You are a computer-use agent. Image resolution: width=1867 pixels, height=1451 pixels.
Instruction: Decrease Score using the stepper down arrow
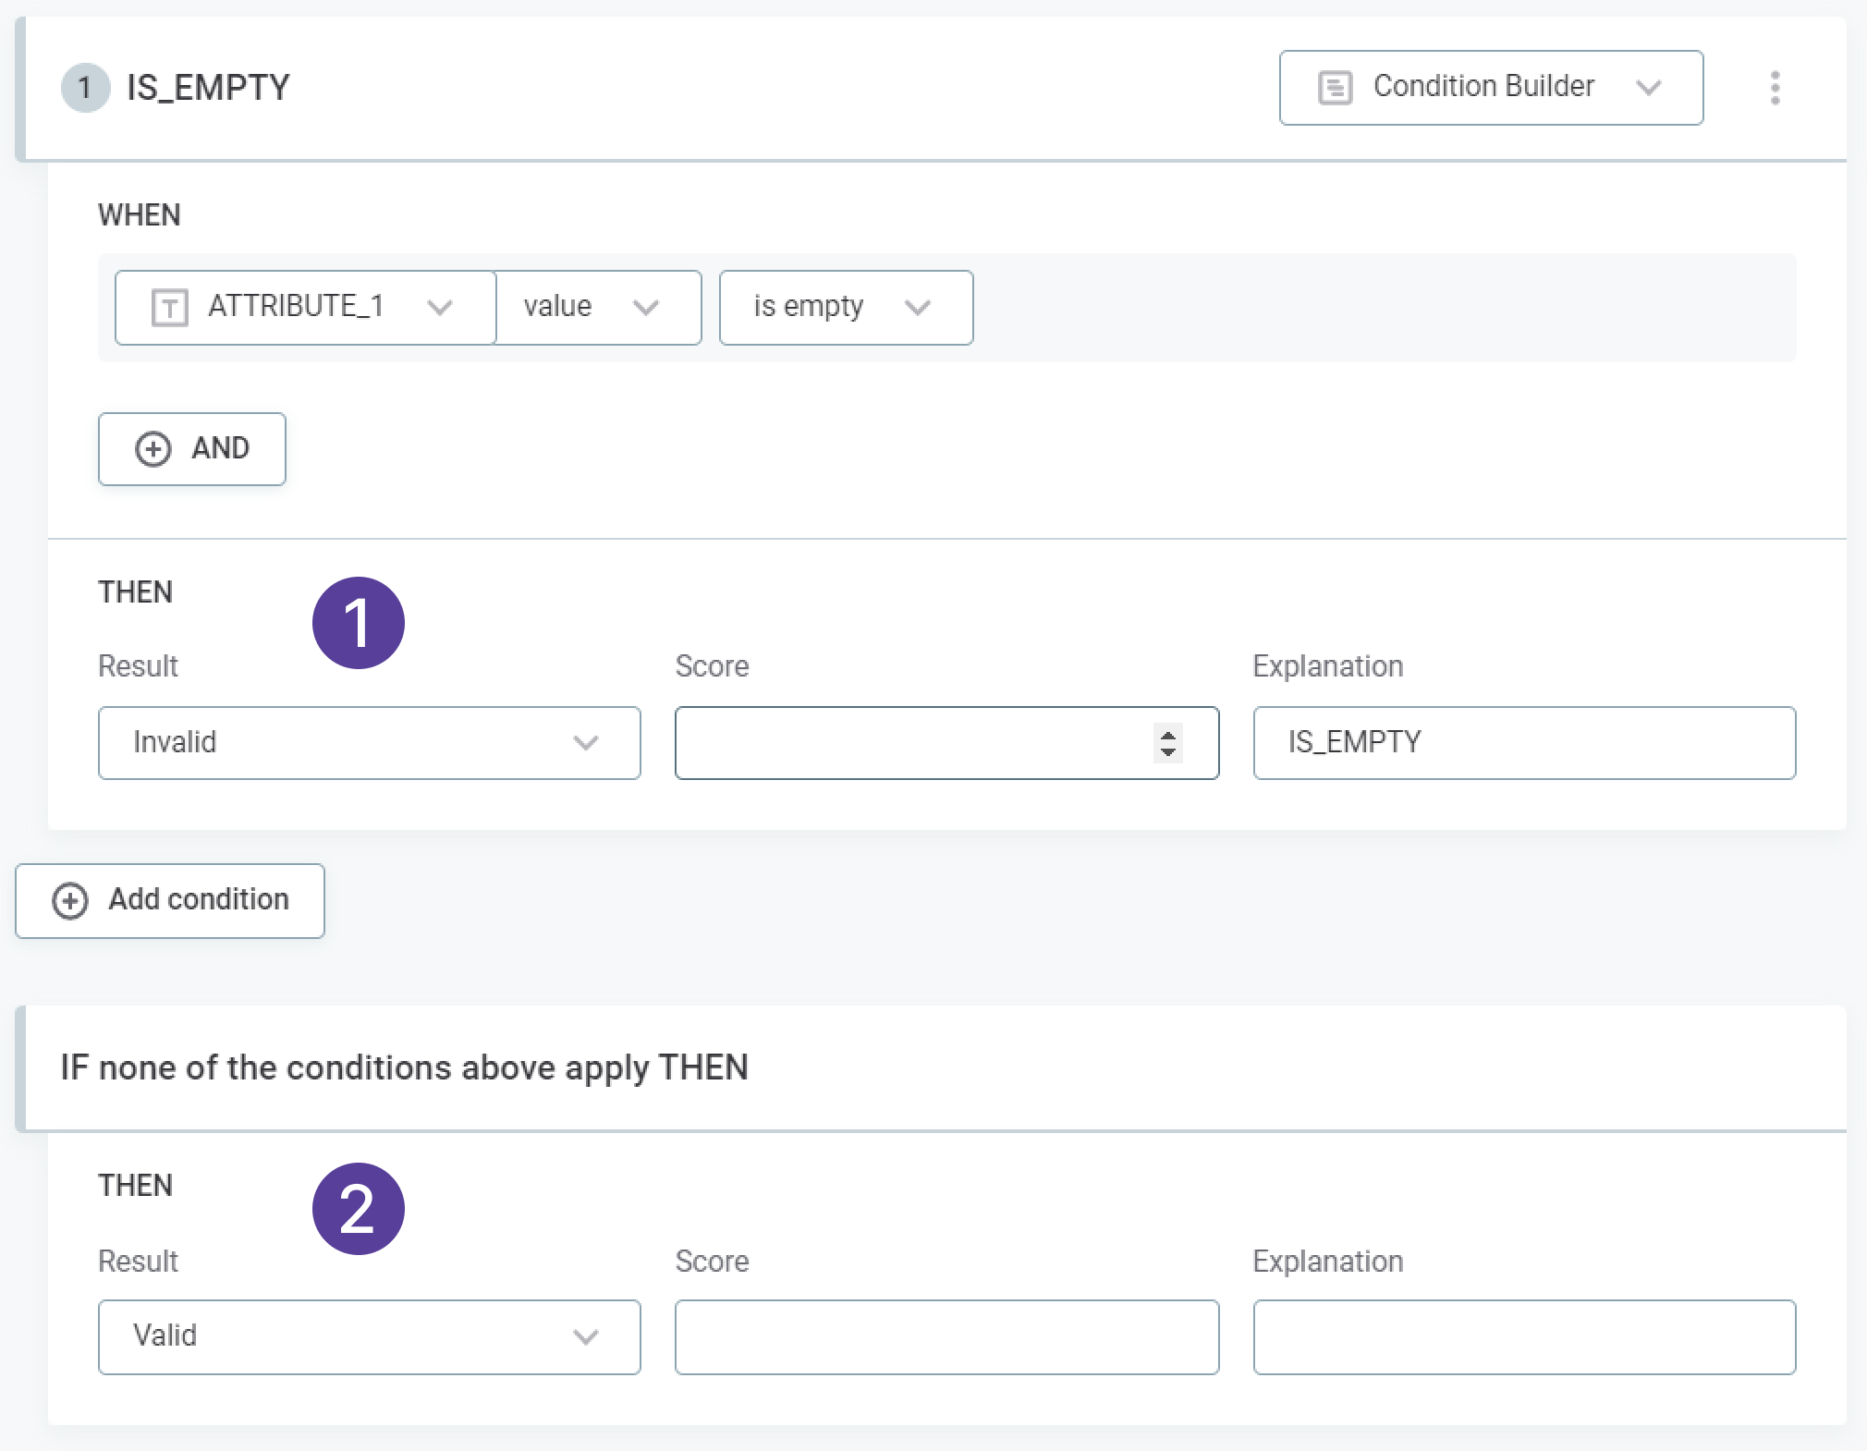point(1168,751)
